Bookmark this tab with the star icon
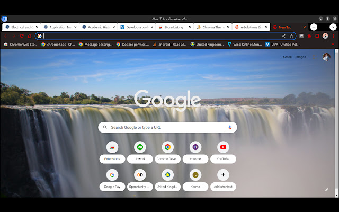This screenshot has height=212, width=339. 291,36
